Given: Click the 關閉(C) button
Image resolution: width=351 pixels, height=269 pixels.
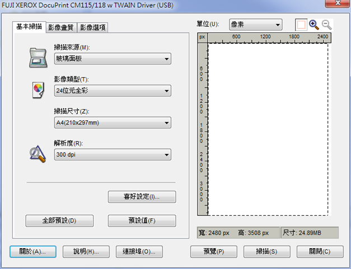Looking at the screenshot, I should tap(320, 252).
